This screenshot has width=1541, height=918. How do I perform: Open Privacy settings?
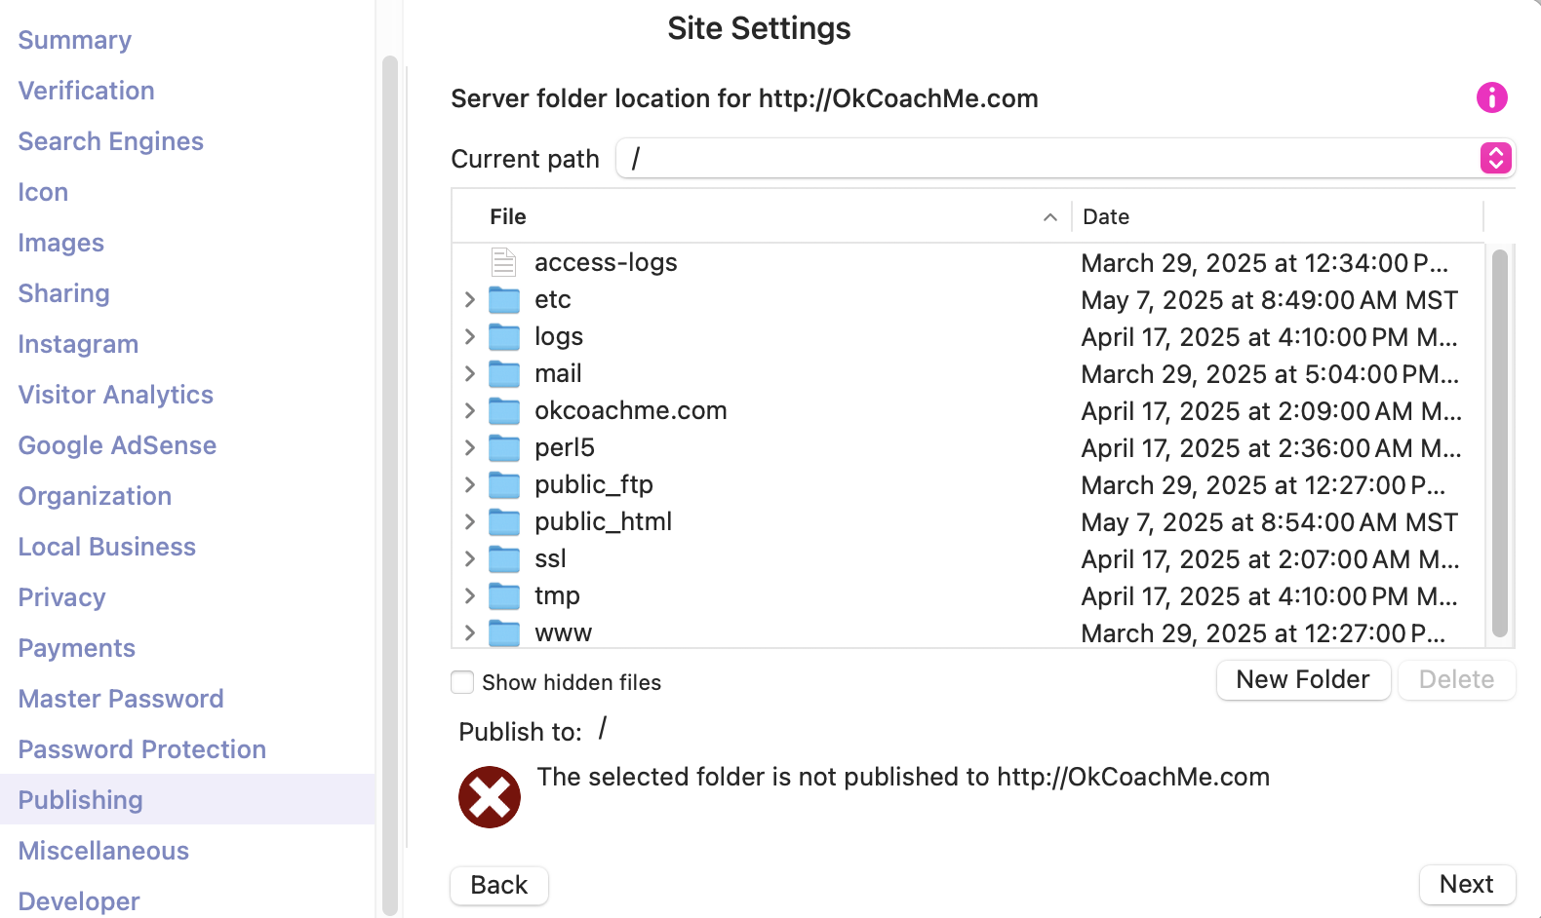[x=62, y=597]
